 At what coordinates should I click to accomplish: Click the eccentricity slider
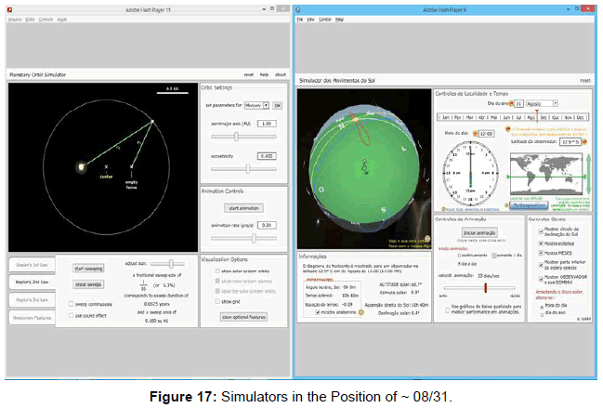coord(245,168)
